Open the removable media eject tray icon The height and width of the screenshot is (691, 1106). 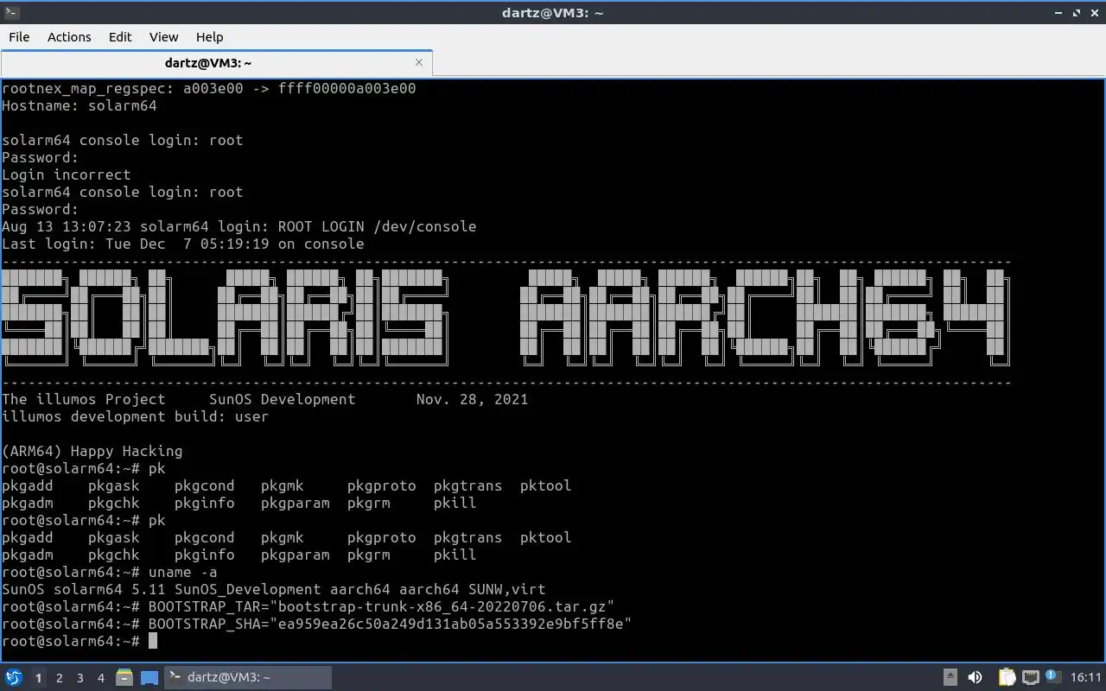coord(950,677)
